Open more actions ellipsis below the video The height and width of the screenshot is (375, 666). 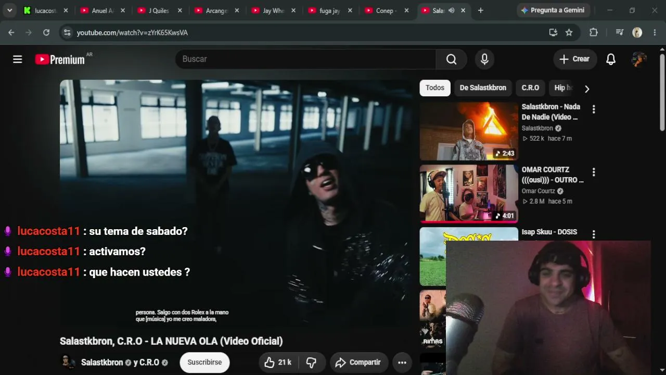pos(402,362)
